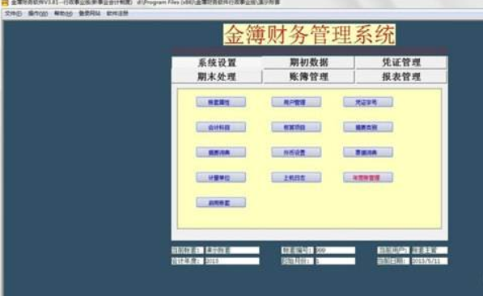Open the 操作 menu
The image size is (483, 296).
click(x=38, y=14)
